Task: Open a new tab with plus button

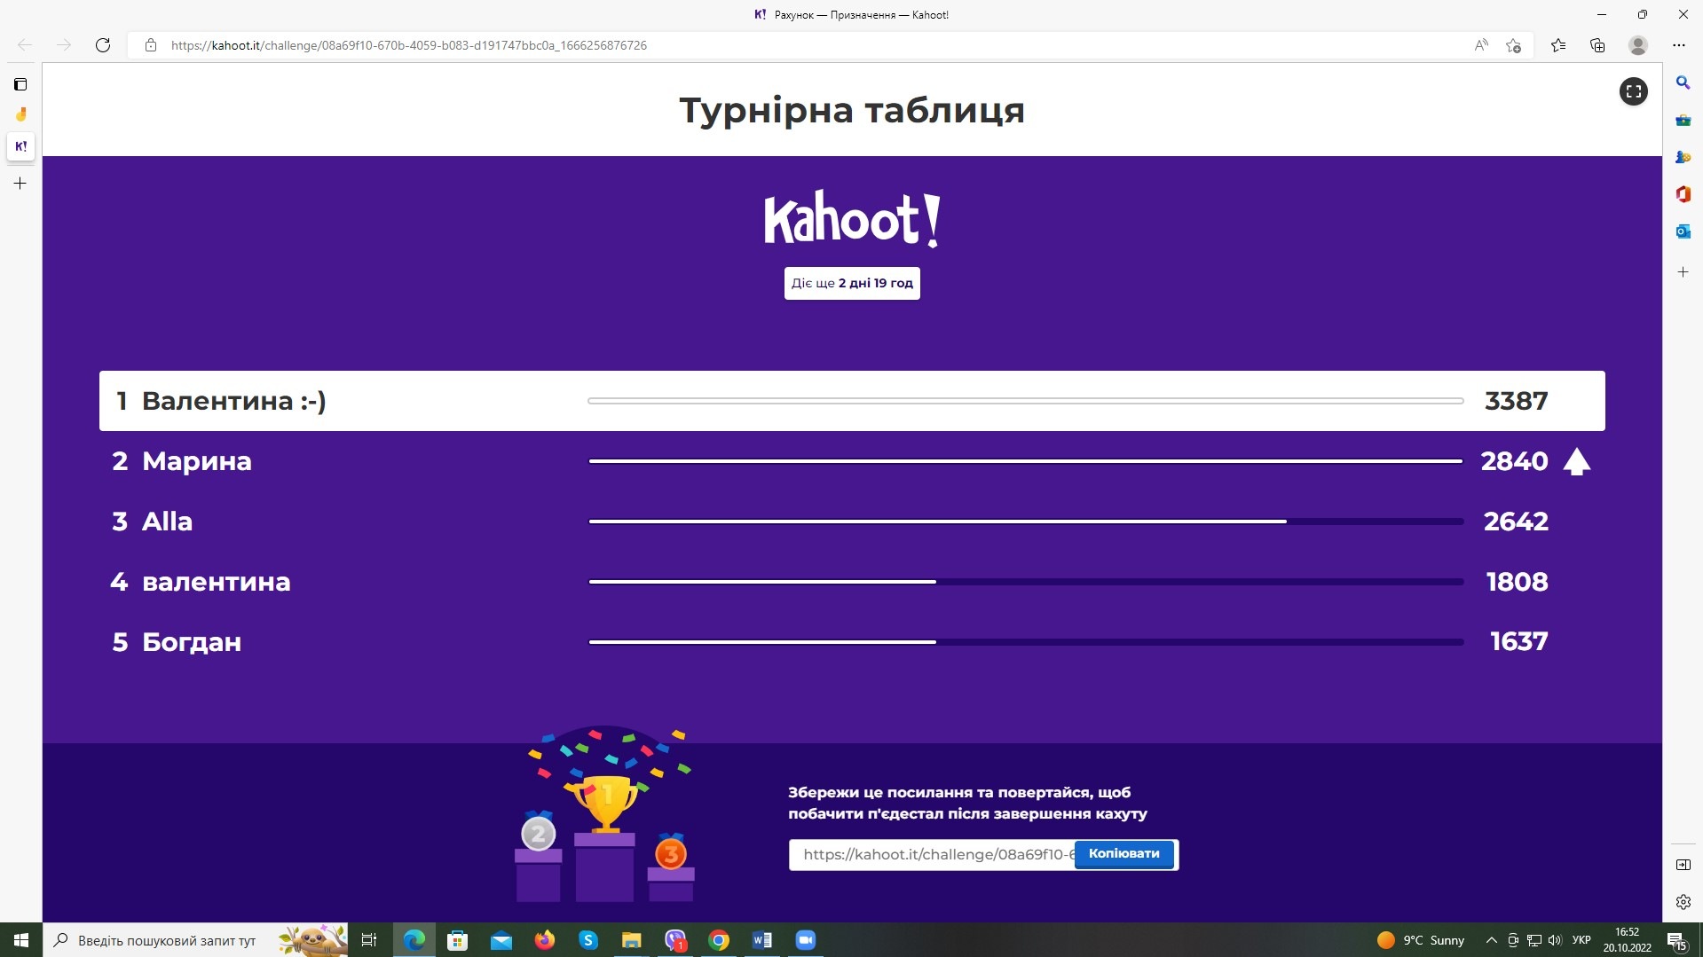Action: point(20,184)
